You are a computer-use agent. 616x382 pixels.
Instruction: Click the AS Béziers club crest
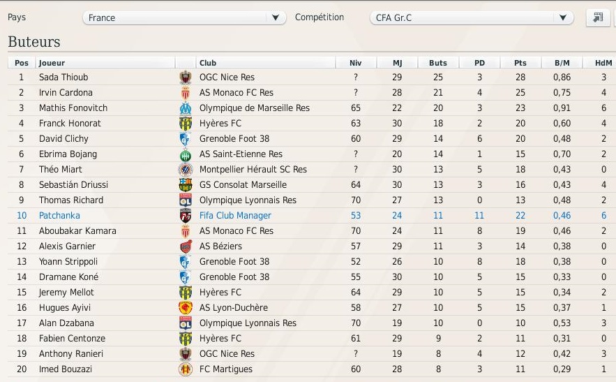point(186,247)
